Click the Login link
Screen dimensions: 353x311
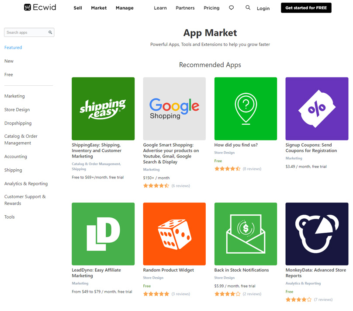tap(263, 8)
